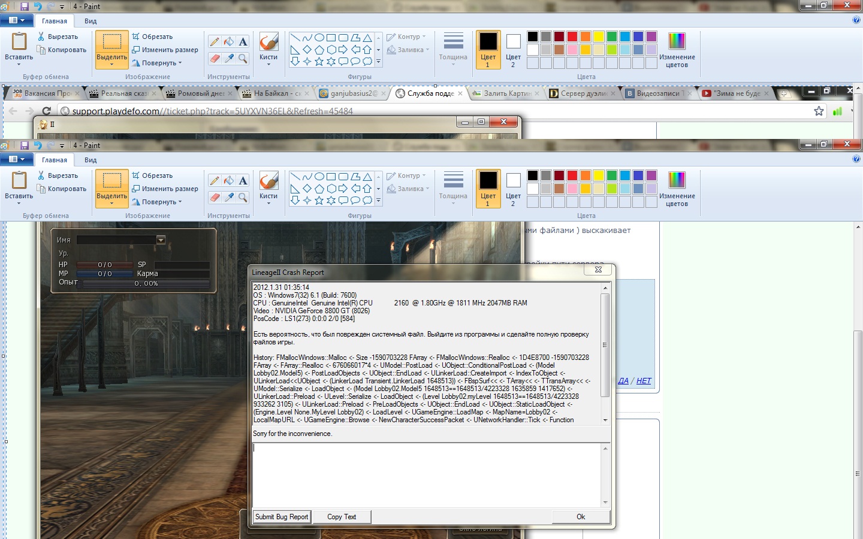Viewport: 863px width, 539px height.
Task: Choose the right arrow shape in the top Paint gallery
Action: (343, 50)
